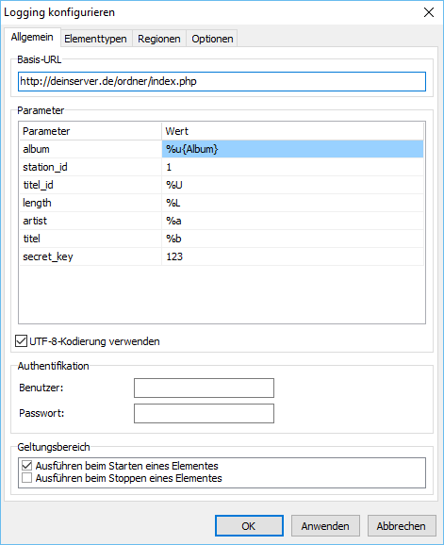Confirm with the OK button
The image size is (444, 545).
pyautogui.click(x=249, y=526)
